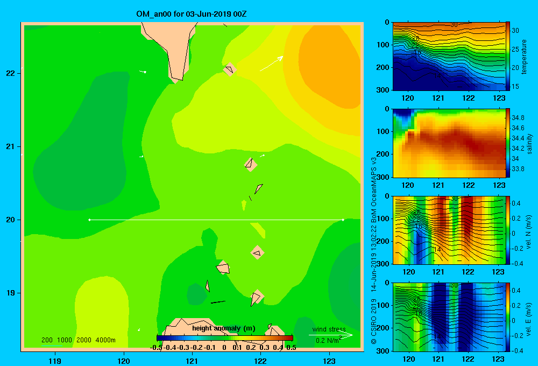Image resolution: width=538 pixels, height=366 pixels.
Task: Click latitude label '22' on main map
Action: 11,73
